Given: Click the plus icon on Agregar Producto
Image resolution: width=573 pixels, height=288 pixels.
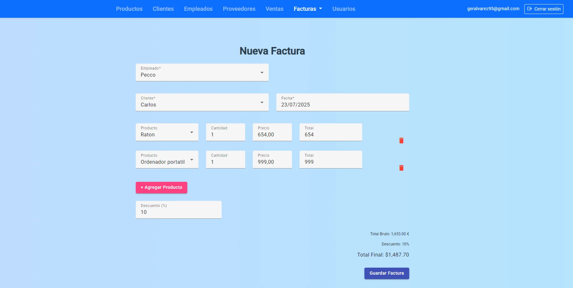Looking at the screenshot, I should coord(142,188).
